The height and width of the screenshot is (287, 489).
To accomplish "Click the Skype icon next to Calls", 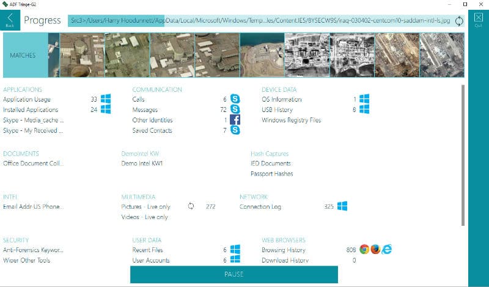I will pos(235,99).
